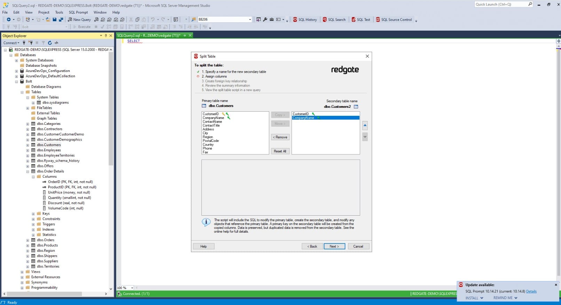The width and height of the screenshot is (561, 305).
Task: Collapse the dbo.Order Details table node
Action: 27,171
